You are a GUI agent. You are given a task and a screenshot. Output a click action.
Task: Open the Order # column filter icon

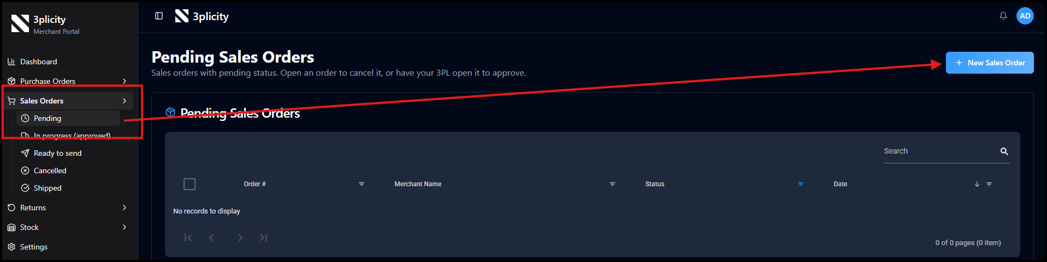click(361, 184)
